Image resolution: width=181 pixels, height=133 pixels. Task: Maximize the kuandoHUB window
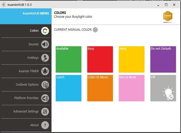[166, 5]
